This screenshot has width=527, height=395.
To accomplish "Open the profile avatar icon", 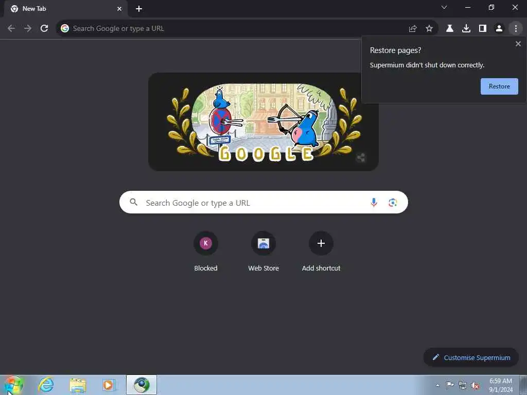I will pyautogui.click(x=499, y=29).
